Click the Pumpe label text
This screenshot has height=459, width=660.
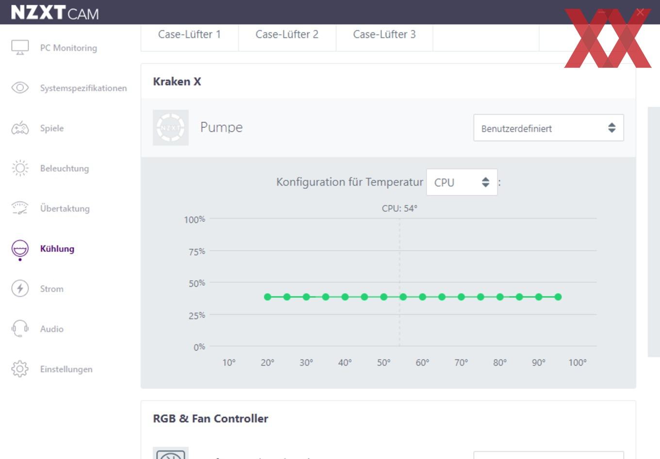pos(221,128)
